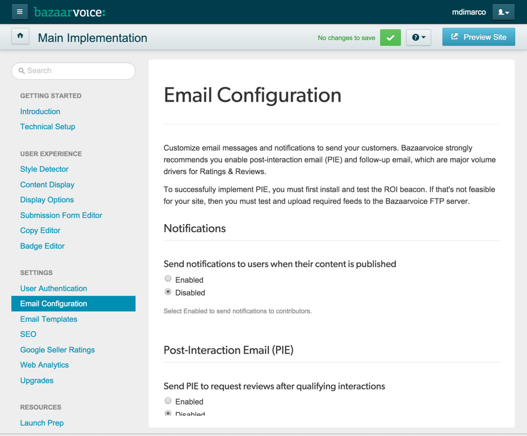The image size is (527, 436).
Task: Open Upgrades page
Action: tap(37, 381)
